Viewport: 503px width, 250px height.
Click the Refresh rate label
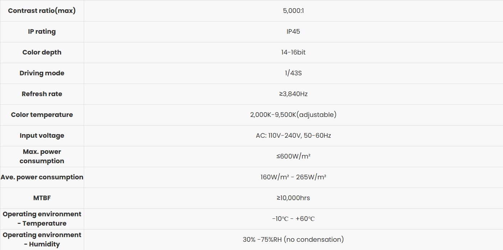(x=42, y=94)
